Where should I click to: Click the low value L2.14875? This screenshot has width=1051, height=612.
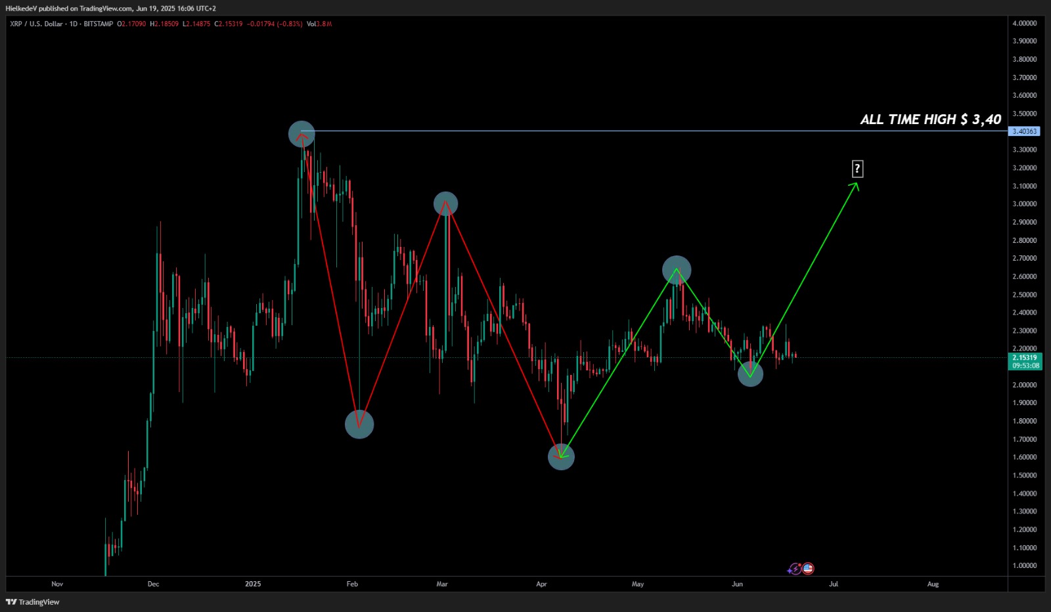pos(196,24)
